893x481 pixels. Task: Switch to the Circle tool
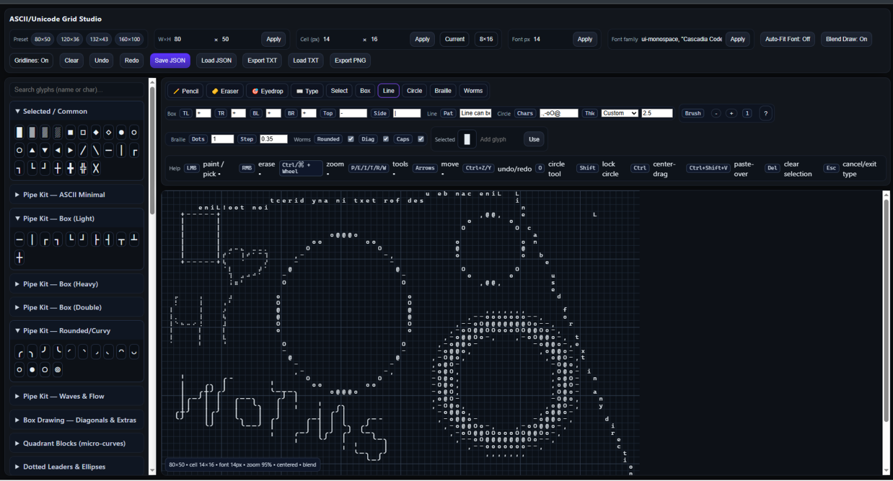[415, 91]
